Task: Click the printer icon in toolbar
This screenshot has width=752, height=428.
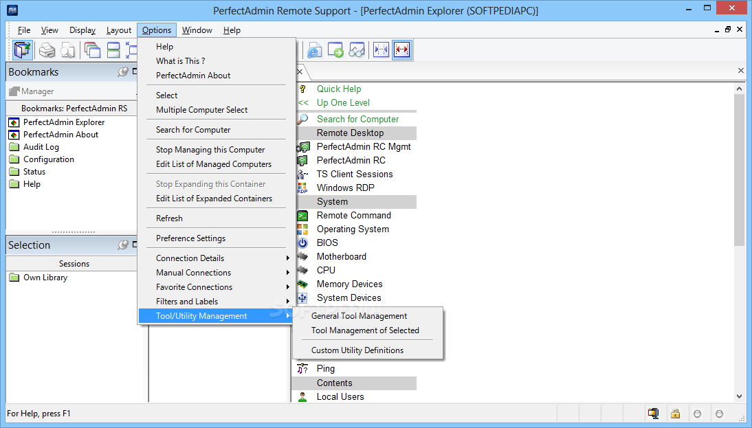Action: [47, 50]
